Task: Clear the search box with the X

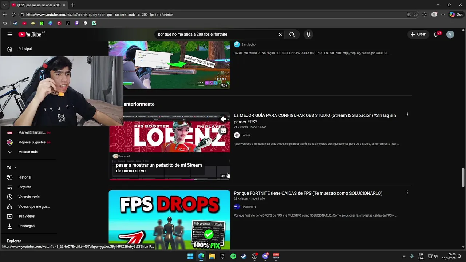Action: coord(280,34)
